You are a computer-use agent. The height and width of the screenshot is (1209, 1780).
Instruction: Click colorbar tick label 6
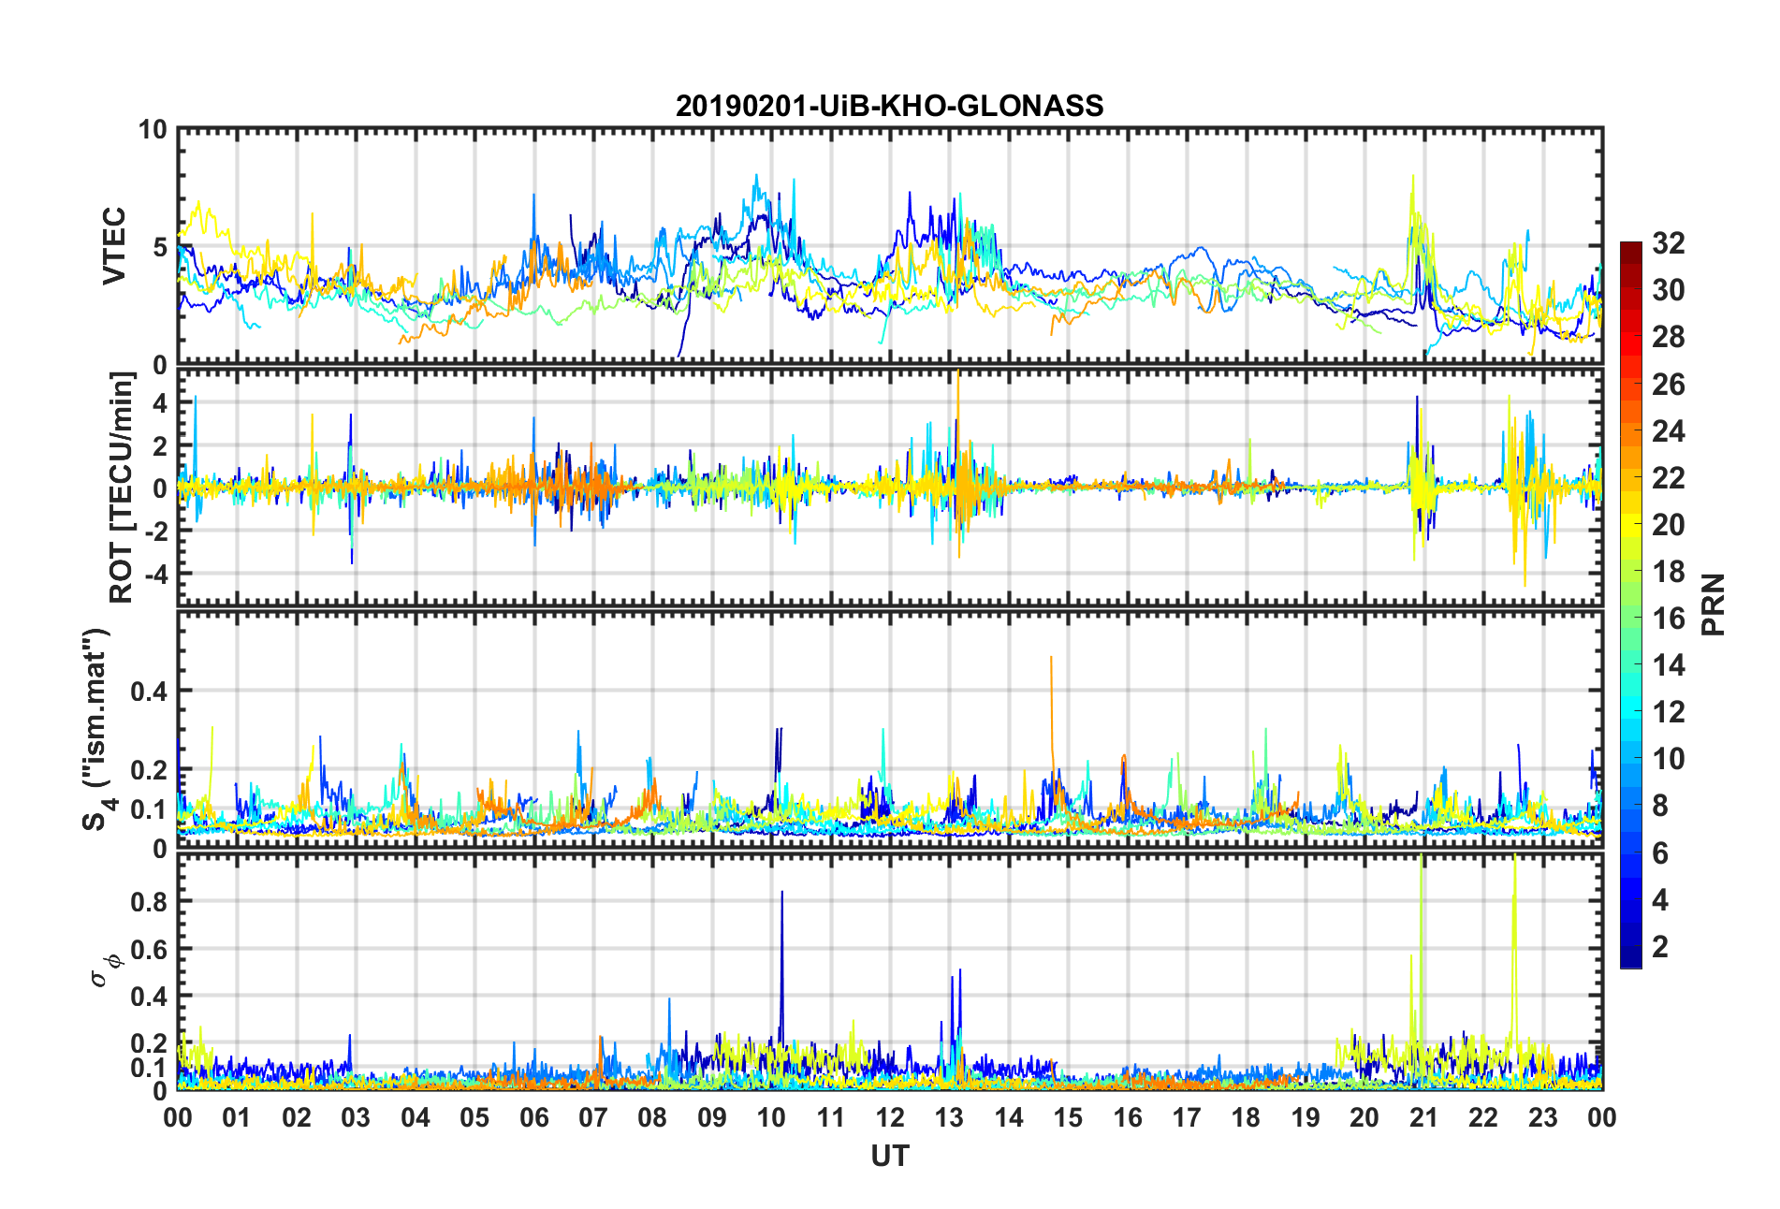point(1660,852)
